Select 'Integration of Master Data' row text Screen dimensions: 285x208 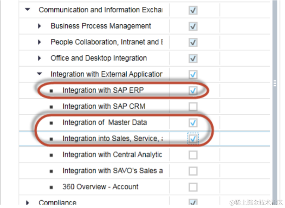(105, 122)
